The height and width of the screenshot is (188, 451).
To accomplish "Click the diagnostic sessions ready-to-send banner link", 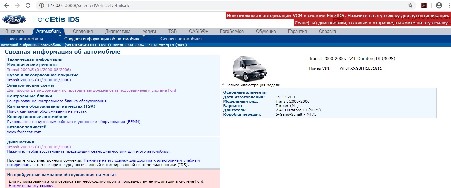I will click(372, 23).
